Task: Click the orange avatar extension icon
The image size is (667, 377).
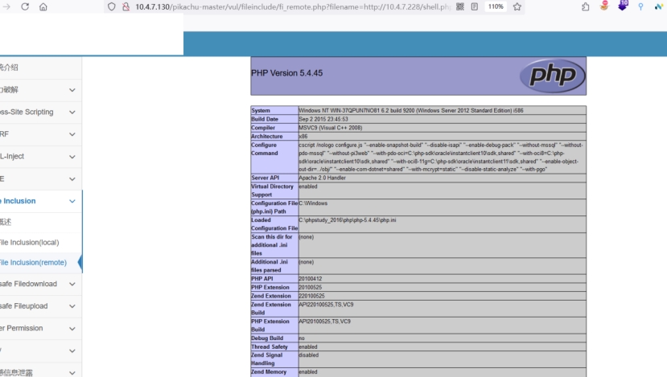Action: [x=604, y=6]
